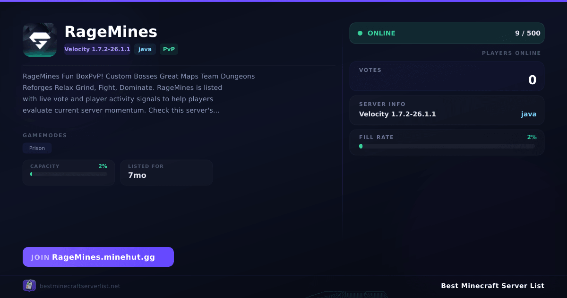Click the RageMines description text
This screenshot has width=567, height=298.
(x=139, y=93)
